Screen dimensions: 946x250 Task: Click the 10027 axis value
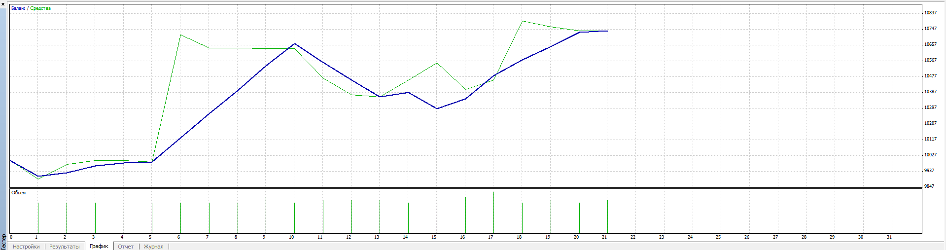(930, 155)
